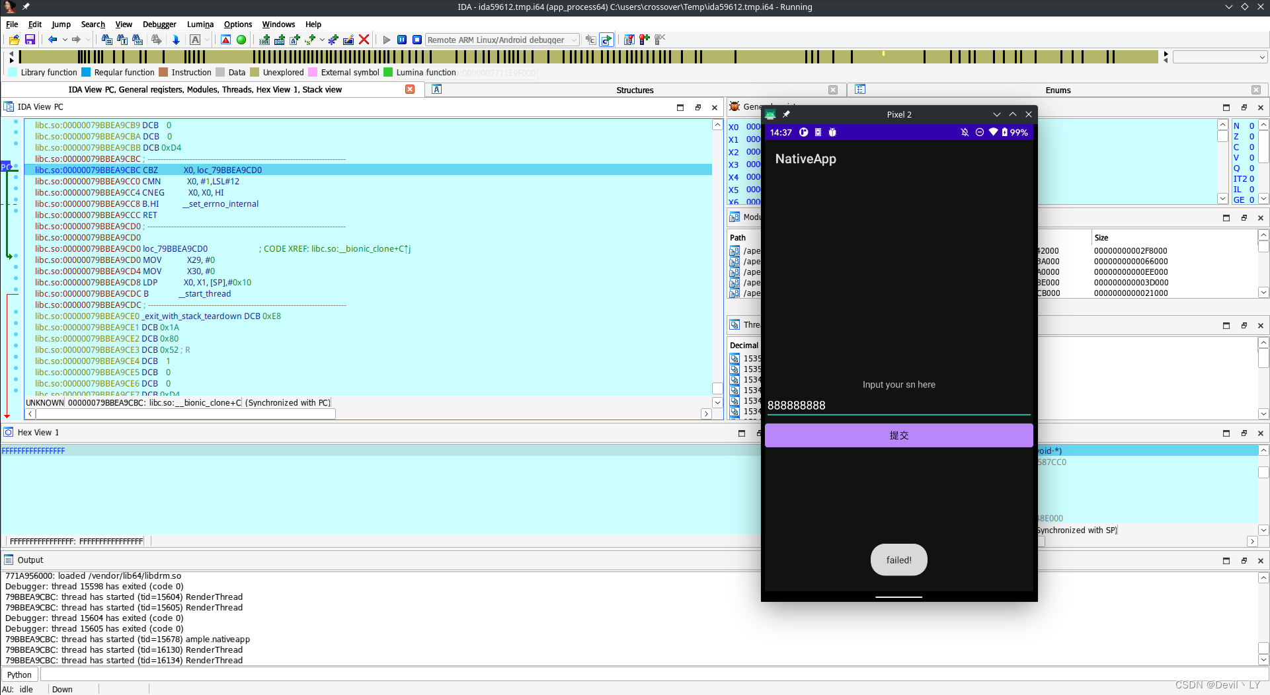The image size is (1270, 695).
Task: Save the database with the floppy icon
Action: [30, 40]
